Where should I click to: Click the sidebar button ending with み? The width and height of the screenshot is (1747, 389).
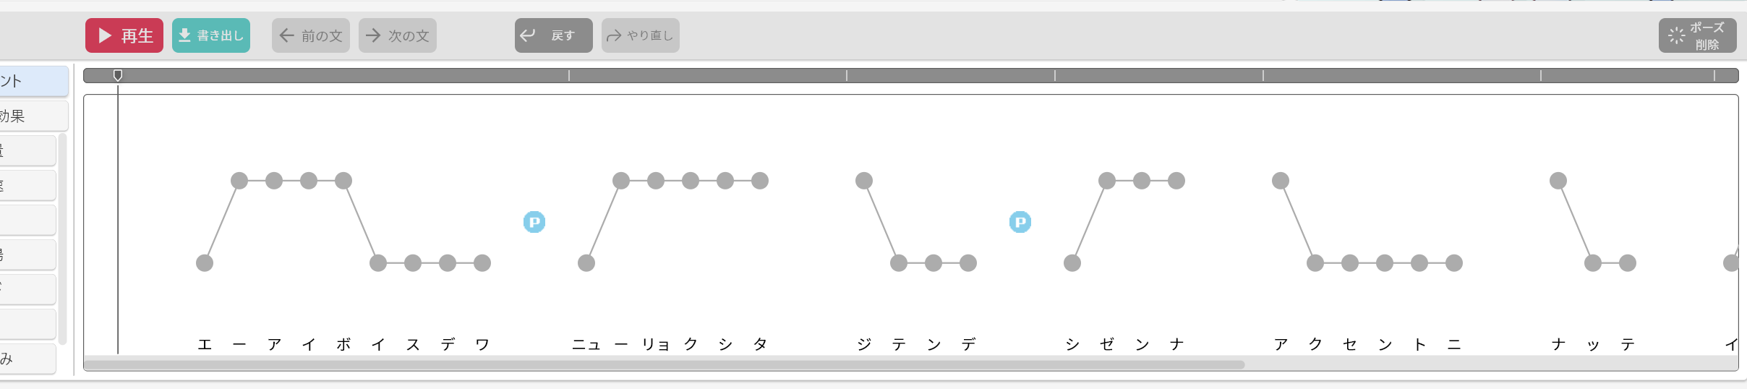[27, 359]
